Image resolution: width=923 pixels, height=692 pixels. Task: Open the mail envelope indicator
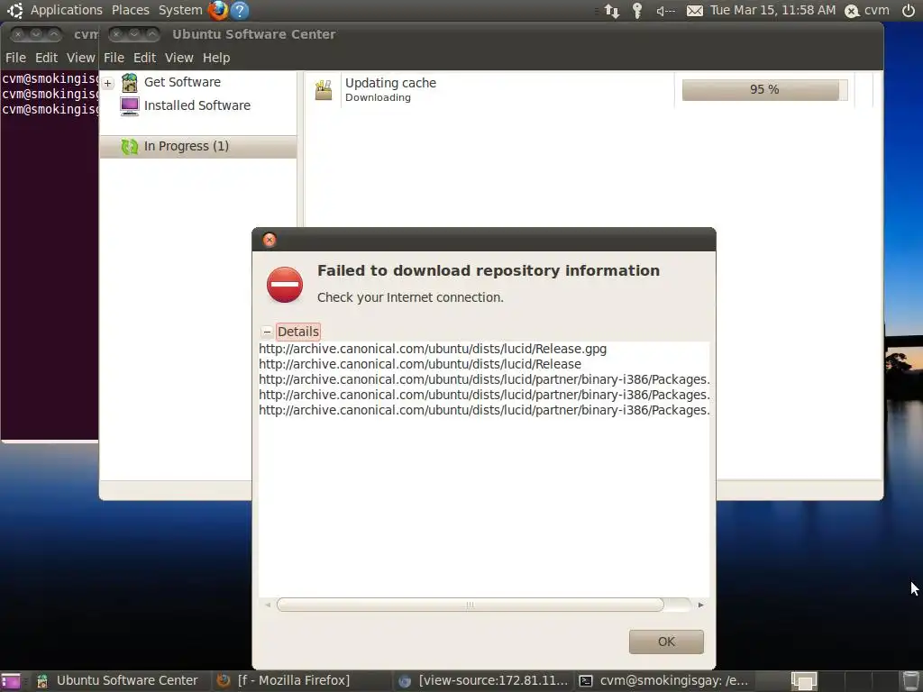[695, 11]
